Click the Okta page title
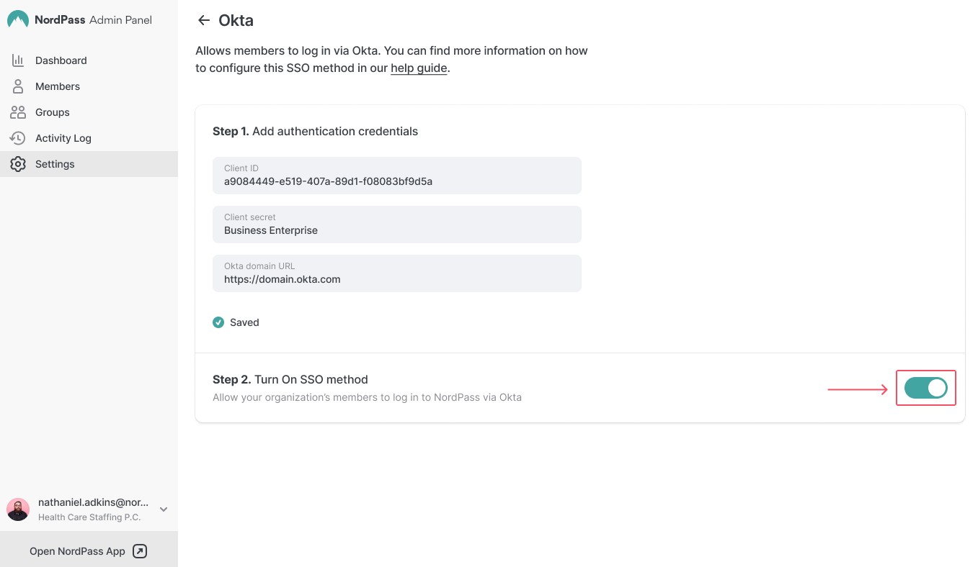978x567 pixels. click(236, 20)
